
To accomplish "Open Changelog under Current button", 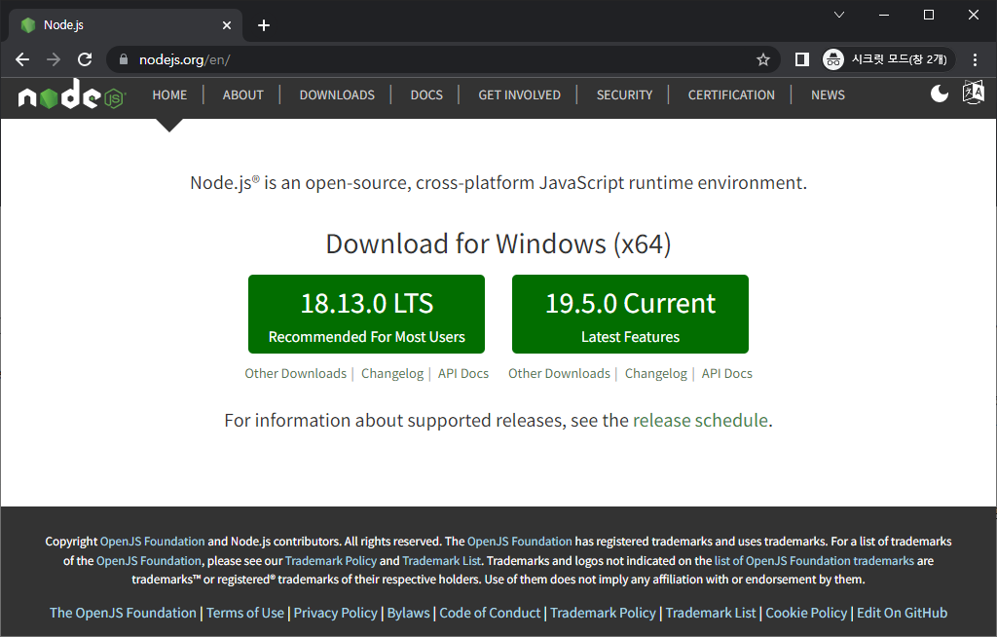I will tap(655, 374).
